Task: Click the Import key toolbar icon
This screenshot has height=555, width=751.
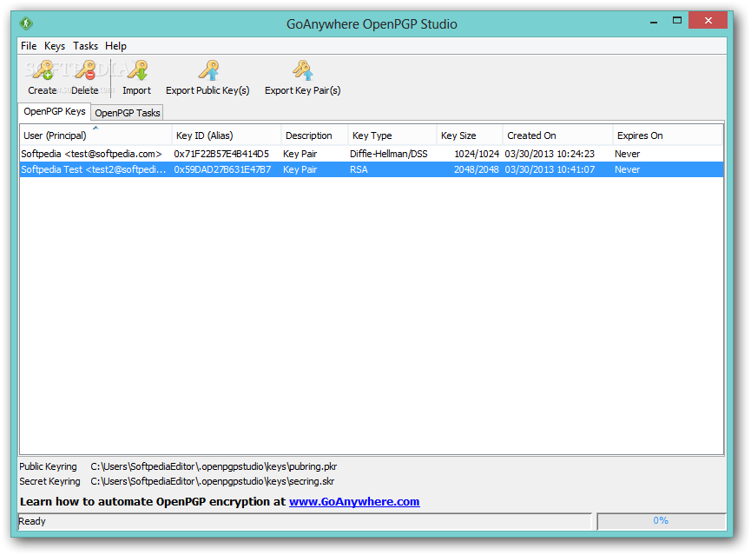Action: pyautogui.click(x=138, y=70)
